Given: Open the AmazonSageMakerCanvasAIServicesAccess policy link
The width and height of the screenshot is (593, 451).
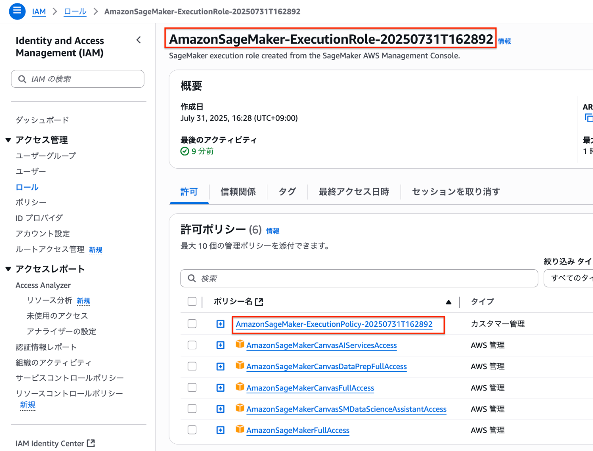Looking at the screenshot, I should 321,345.
